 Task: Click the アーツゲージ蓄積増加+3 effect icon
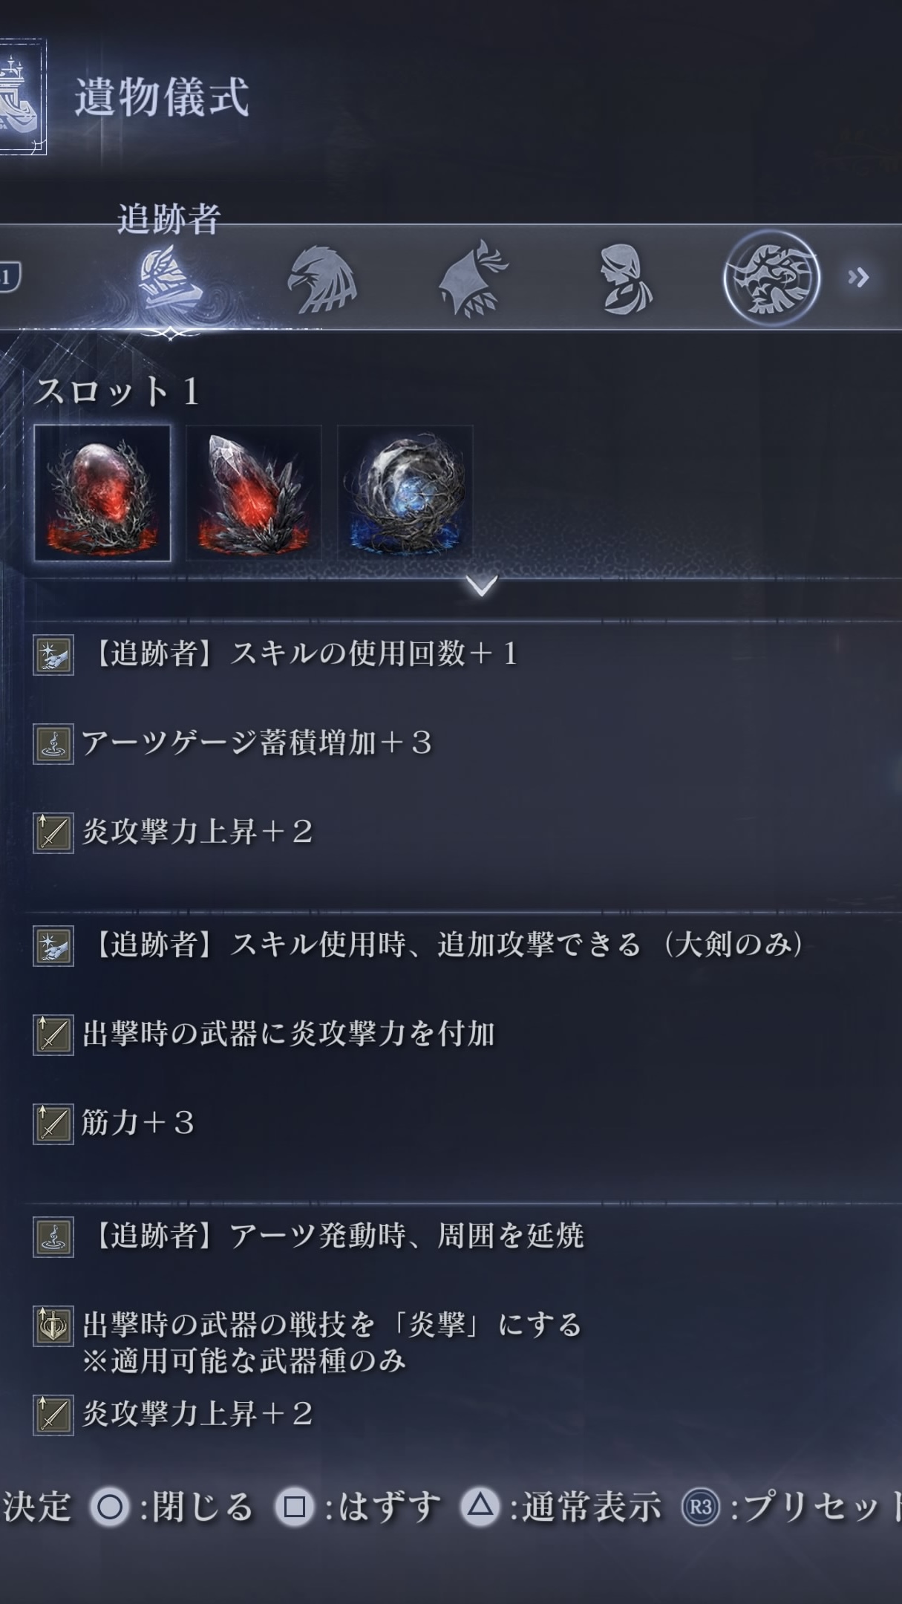(53, 744)
